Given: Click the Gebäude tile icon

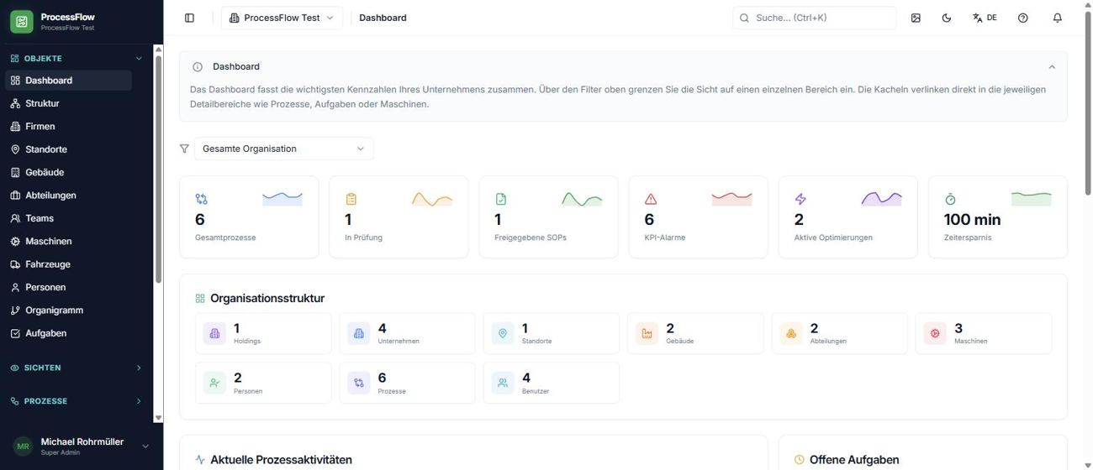Looking at the screenshot, I should [647, 333].
